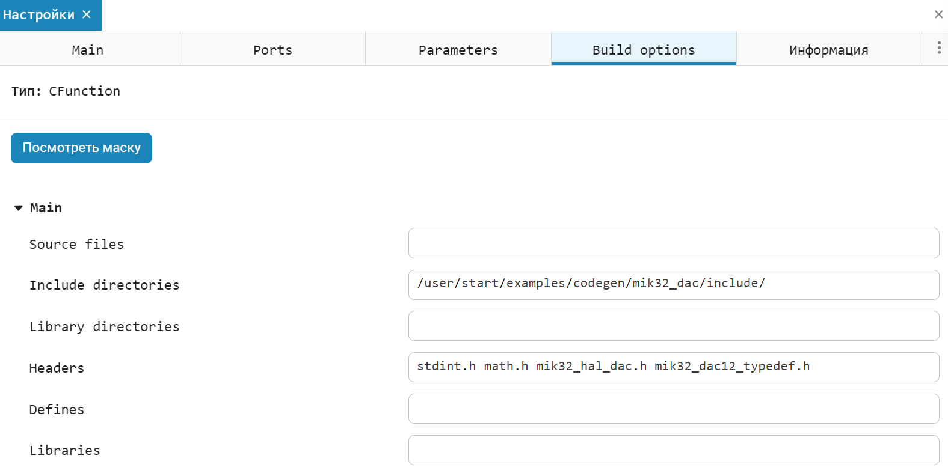This screenshot has height=470, width=948.
Task: Focus the Defines input field
Action: (673, 409)
